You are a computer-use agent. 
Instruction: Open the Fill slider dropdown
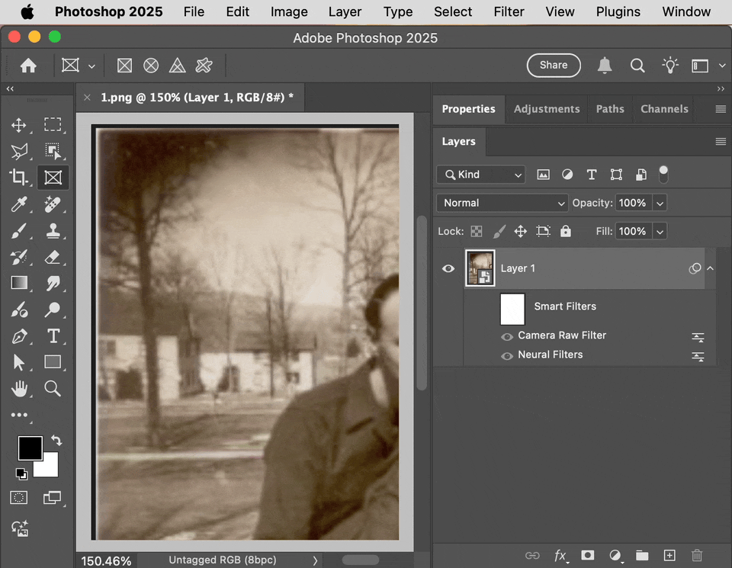[660, 232]
